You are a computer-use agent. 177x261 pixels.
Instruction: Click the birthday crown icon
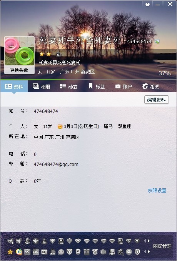coord(60,126)
